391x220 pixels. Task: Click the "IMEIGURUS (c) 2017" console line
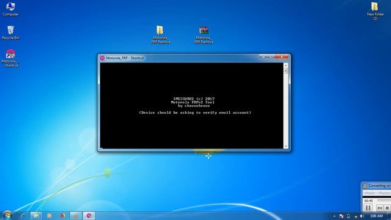pyautogui.click(x=194, y=99)
